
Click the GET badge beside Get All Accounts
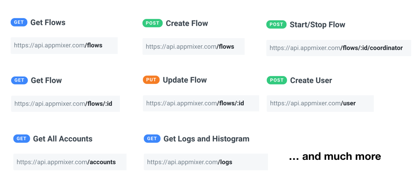click(22, 139)
